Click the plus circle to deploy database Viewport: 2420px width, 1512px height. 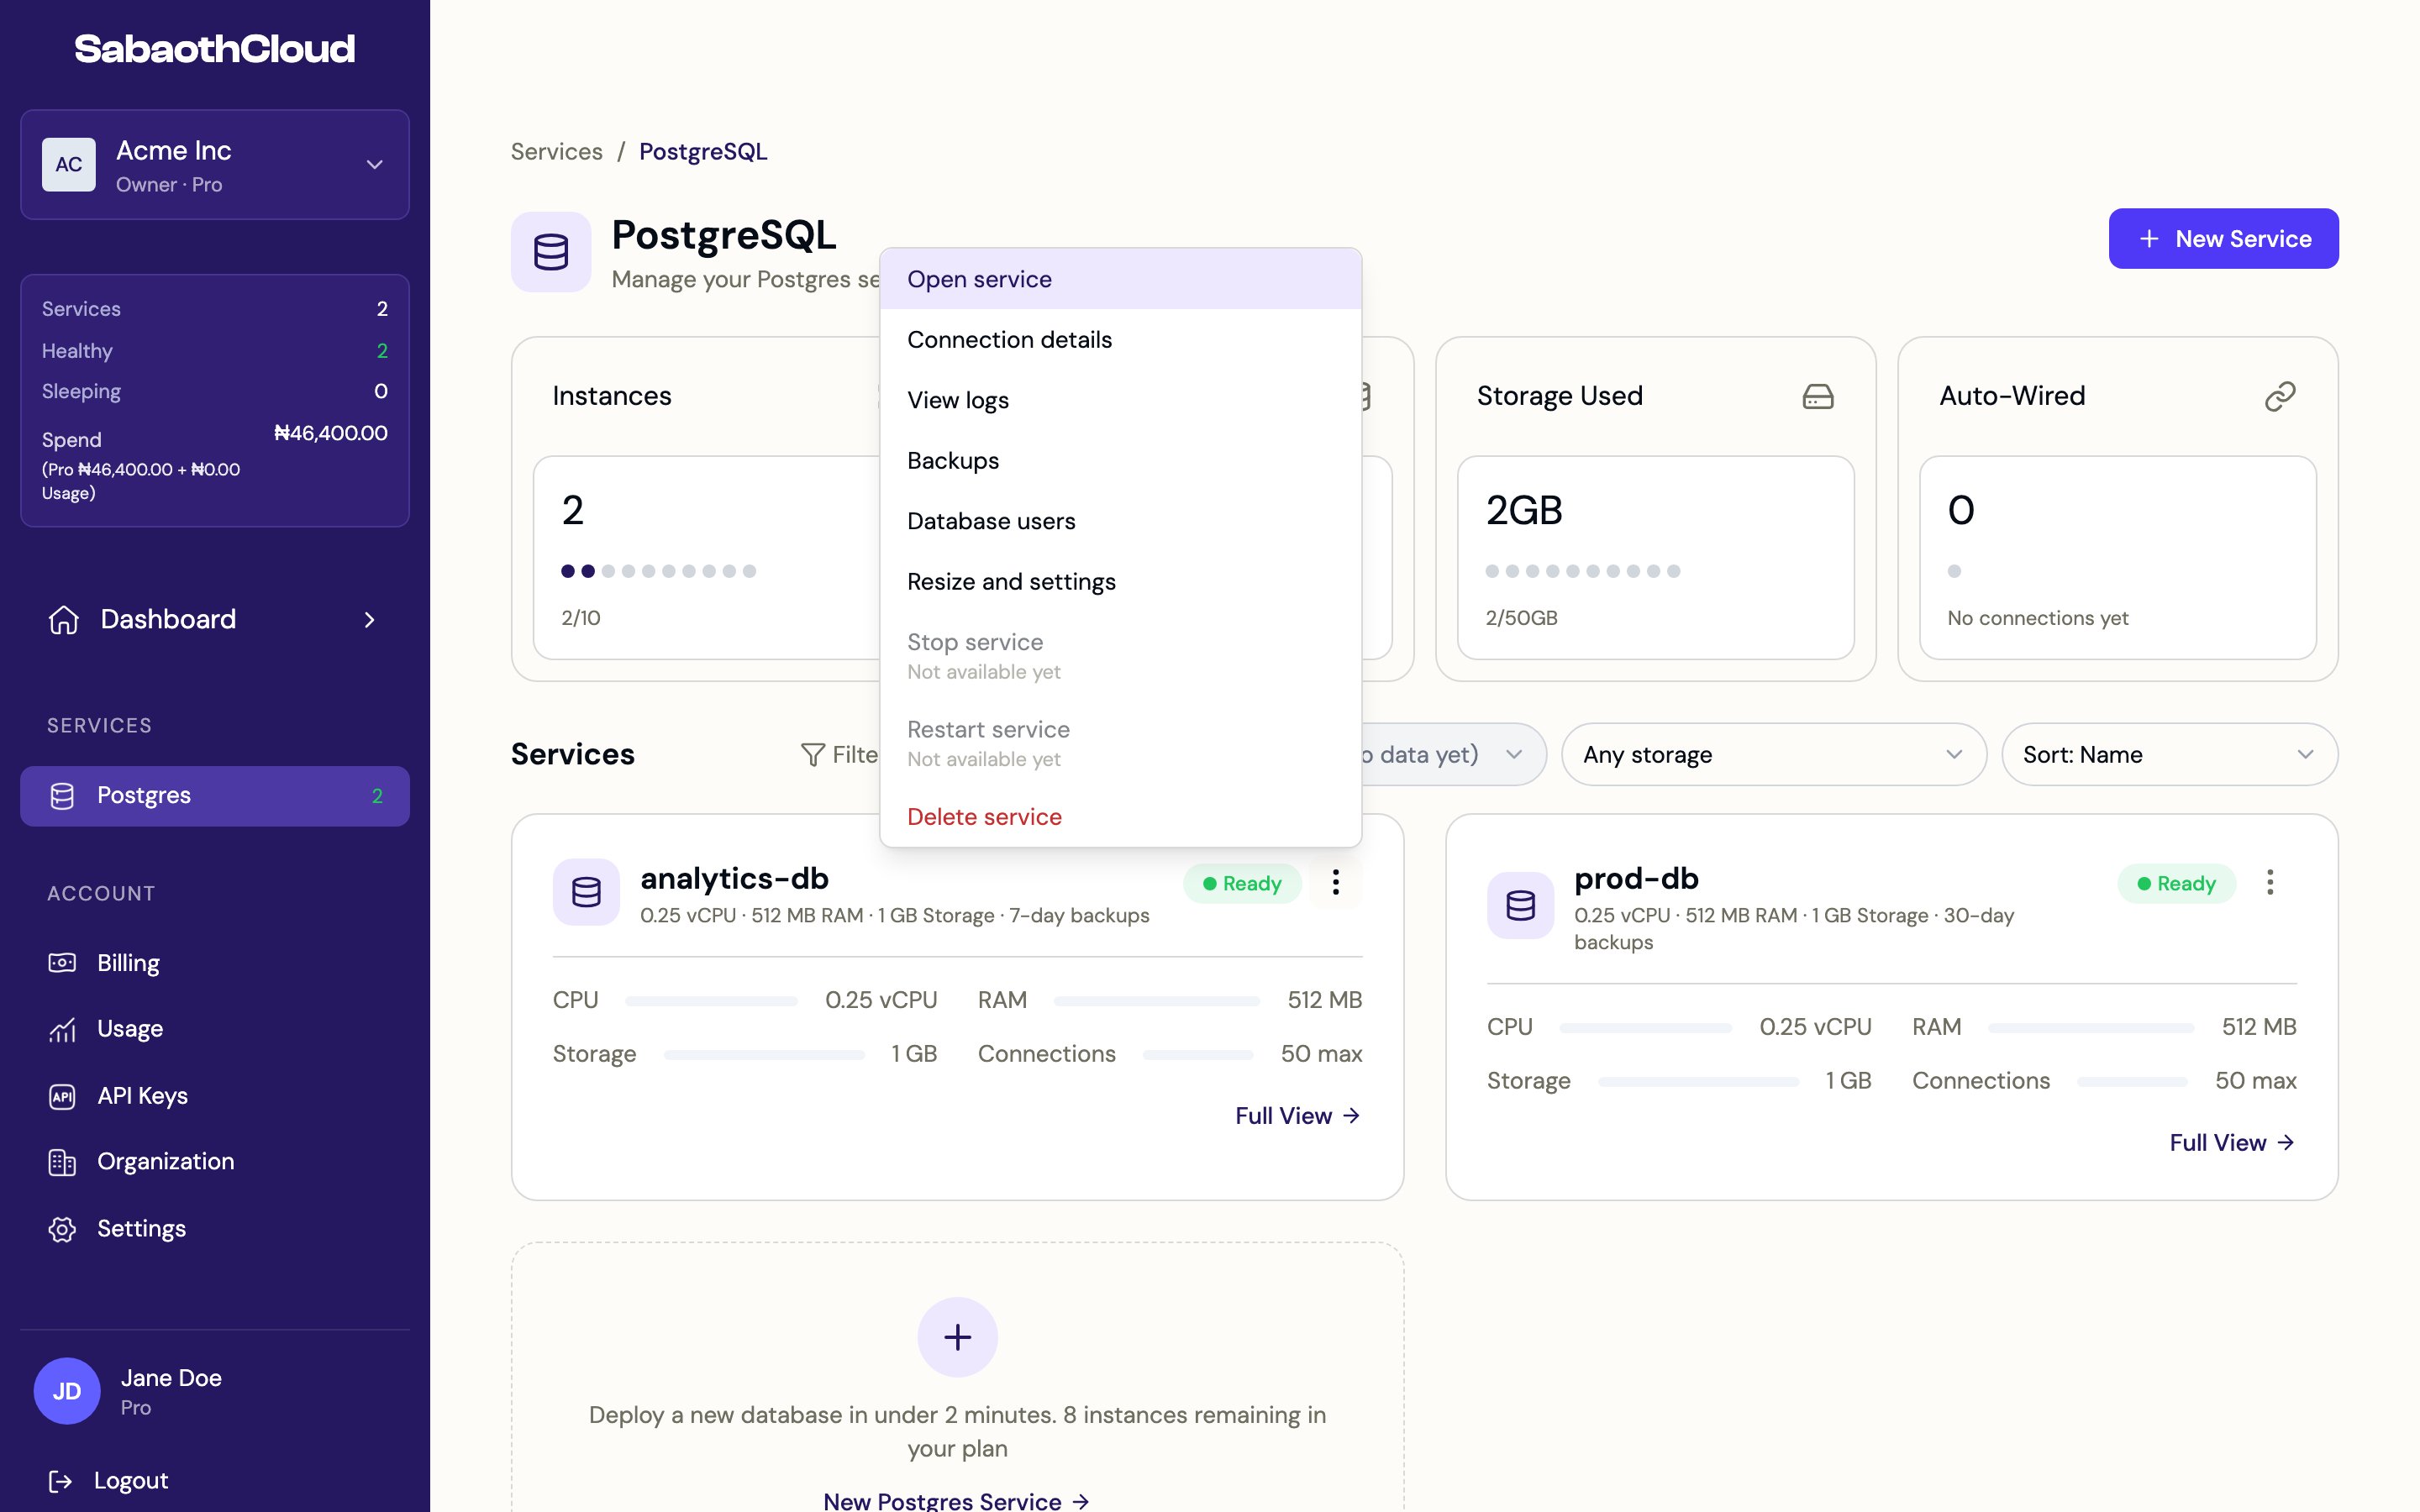click(x=957, y=1337)
